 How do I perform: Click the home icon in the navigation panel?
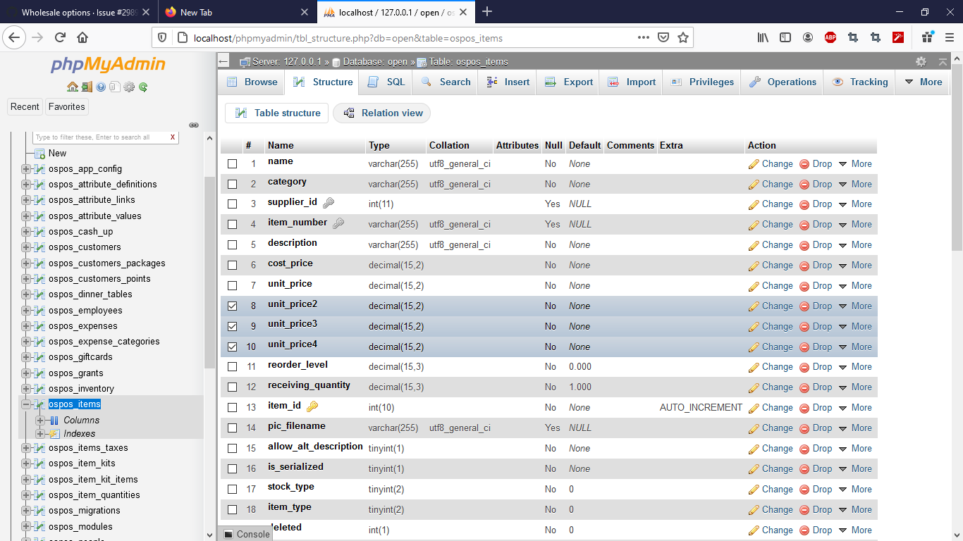[x=73, y=87]
